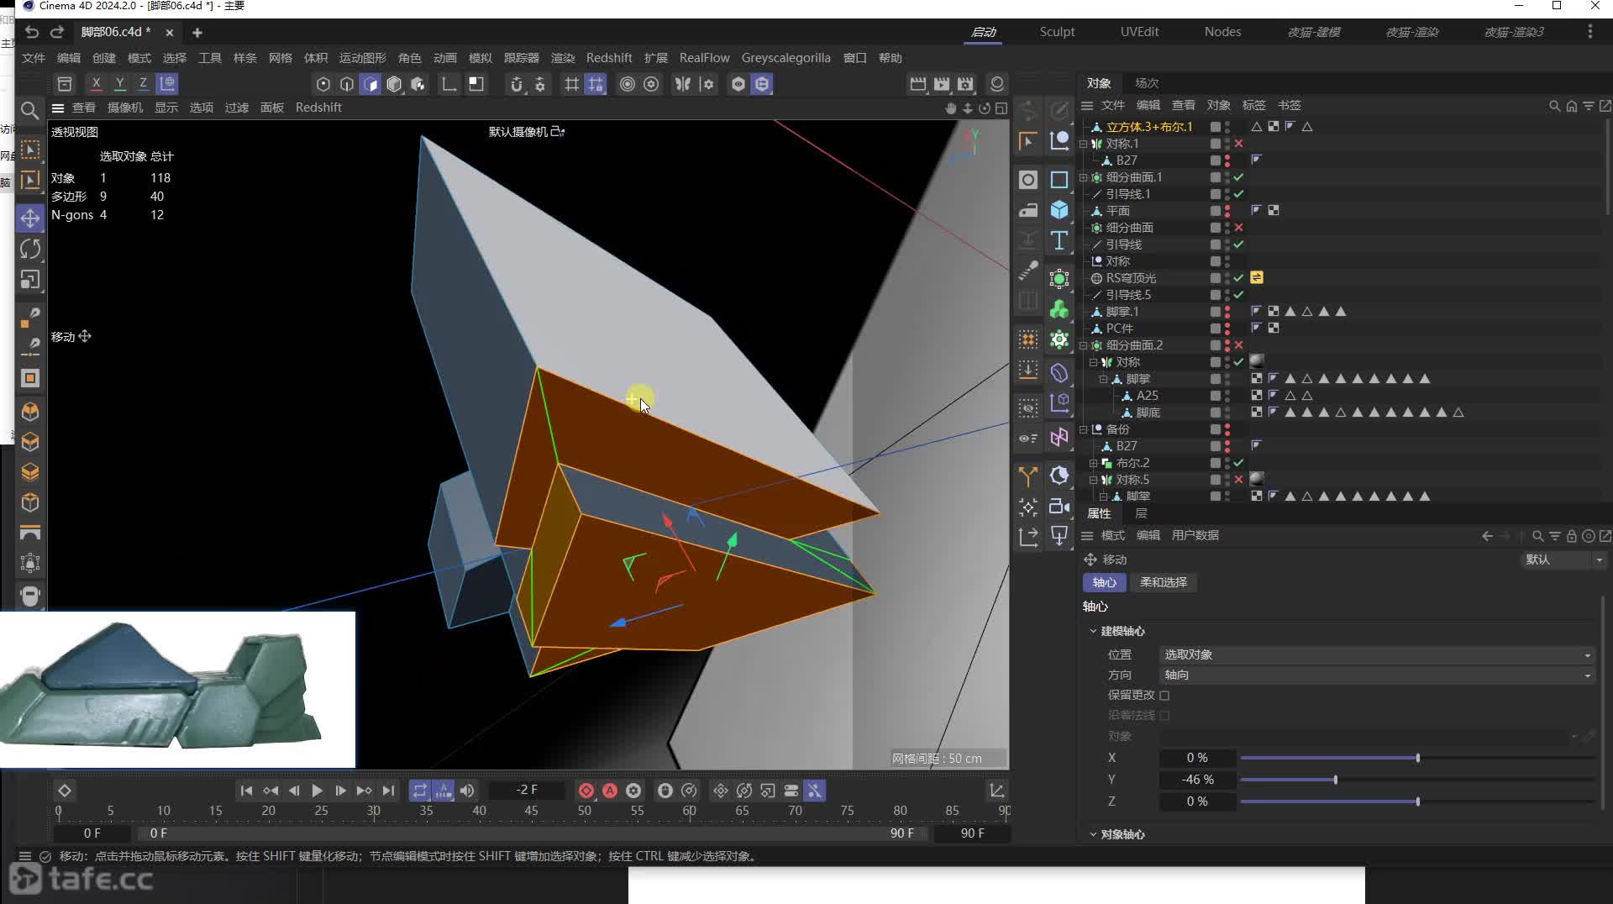This screenshot has width=1613, height=904.
Task: Collapse the 备份 tree node
Action: click(1084, 429)
